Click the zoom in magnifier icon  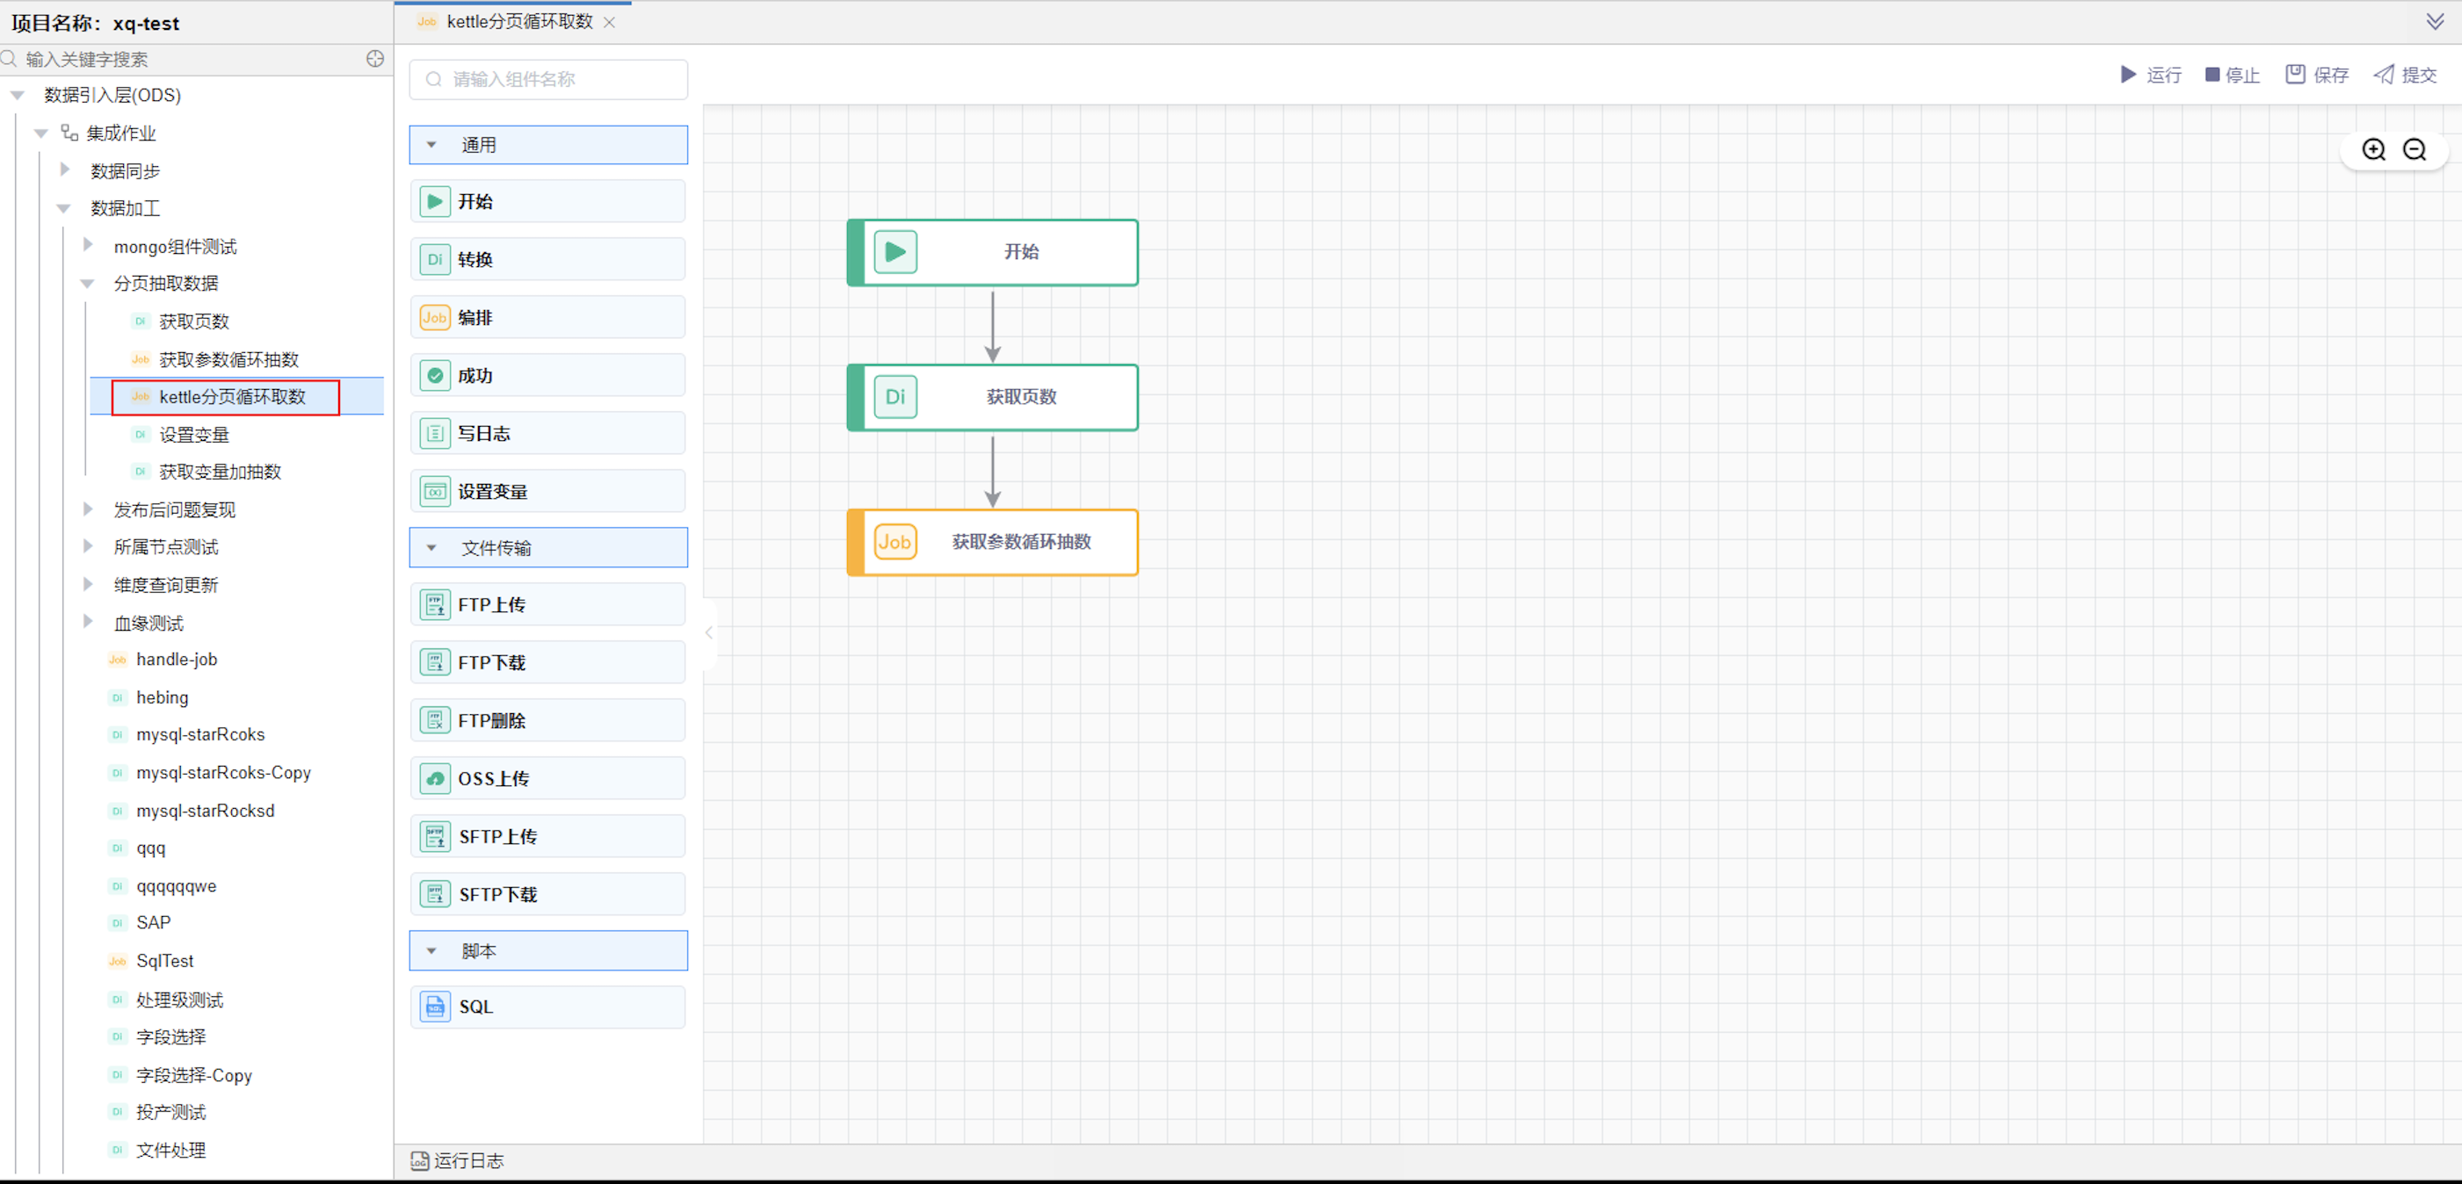[x=2373, y=149]
